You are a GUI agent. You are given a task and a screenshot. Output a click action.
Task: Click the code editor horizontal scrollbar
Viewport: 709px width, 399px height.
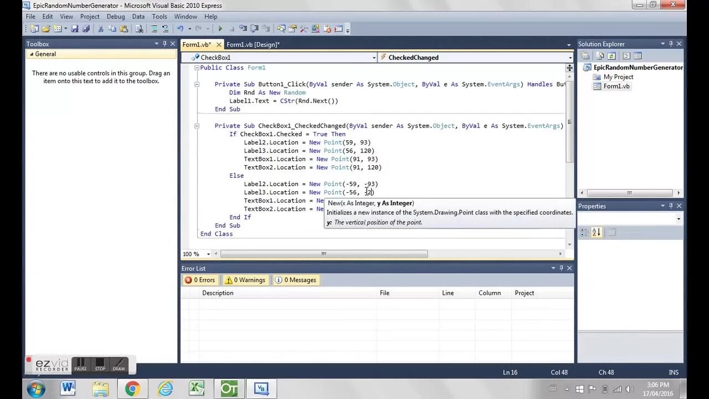click(x=324, y=254)
